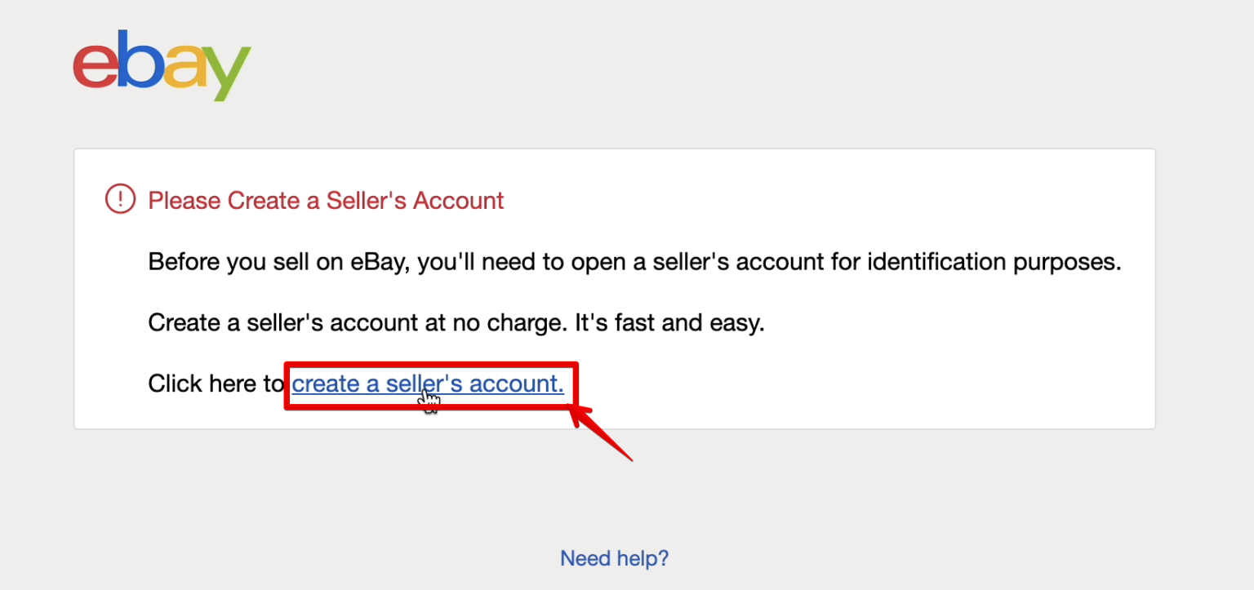Click the red annotation arrow
Image resolution: width=1254 pixels, height=590 pixels.
601,434
